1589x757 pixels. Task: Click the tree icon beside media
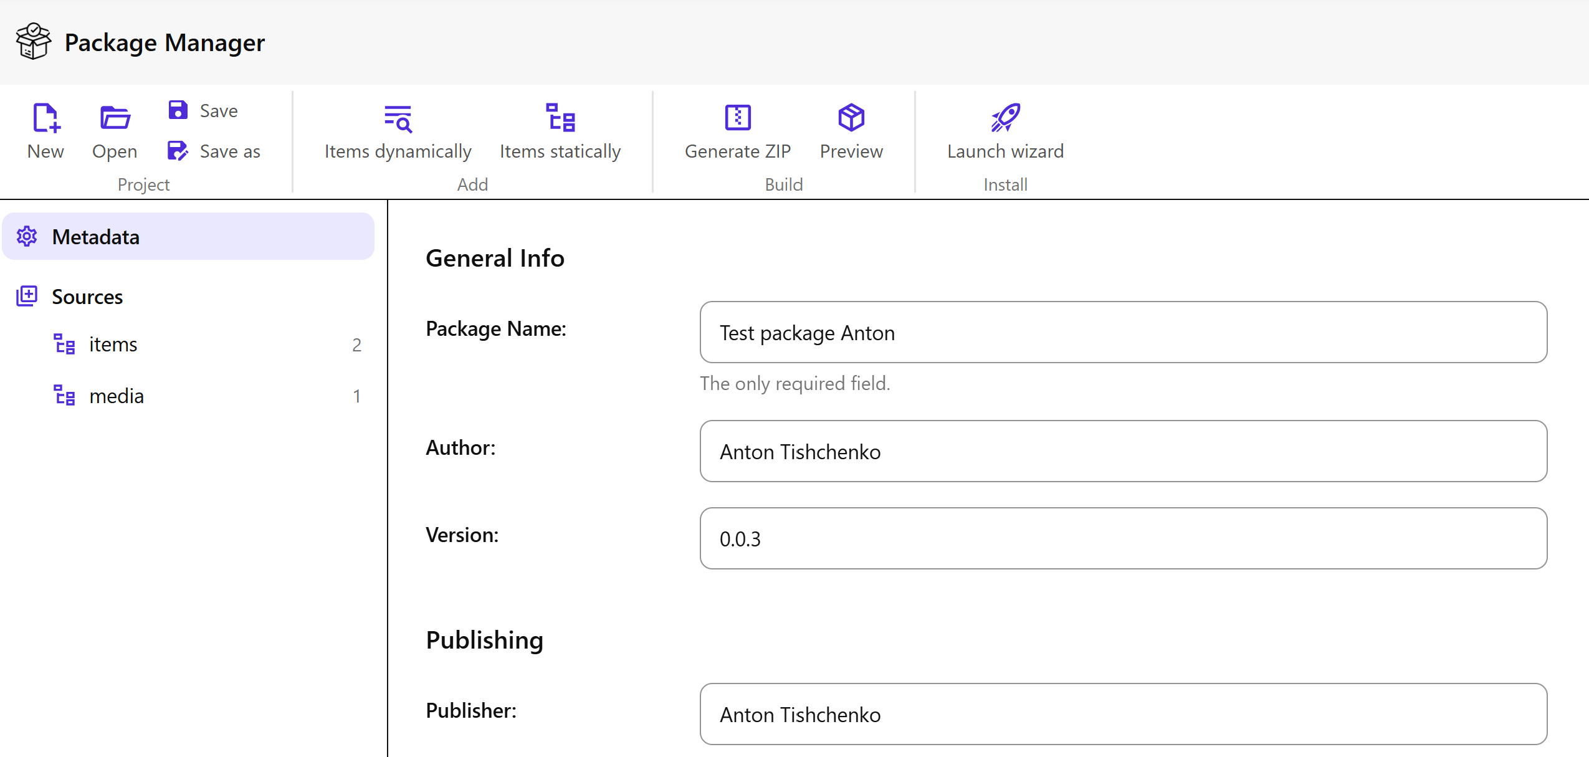pos(64,396)
